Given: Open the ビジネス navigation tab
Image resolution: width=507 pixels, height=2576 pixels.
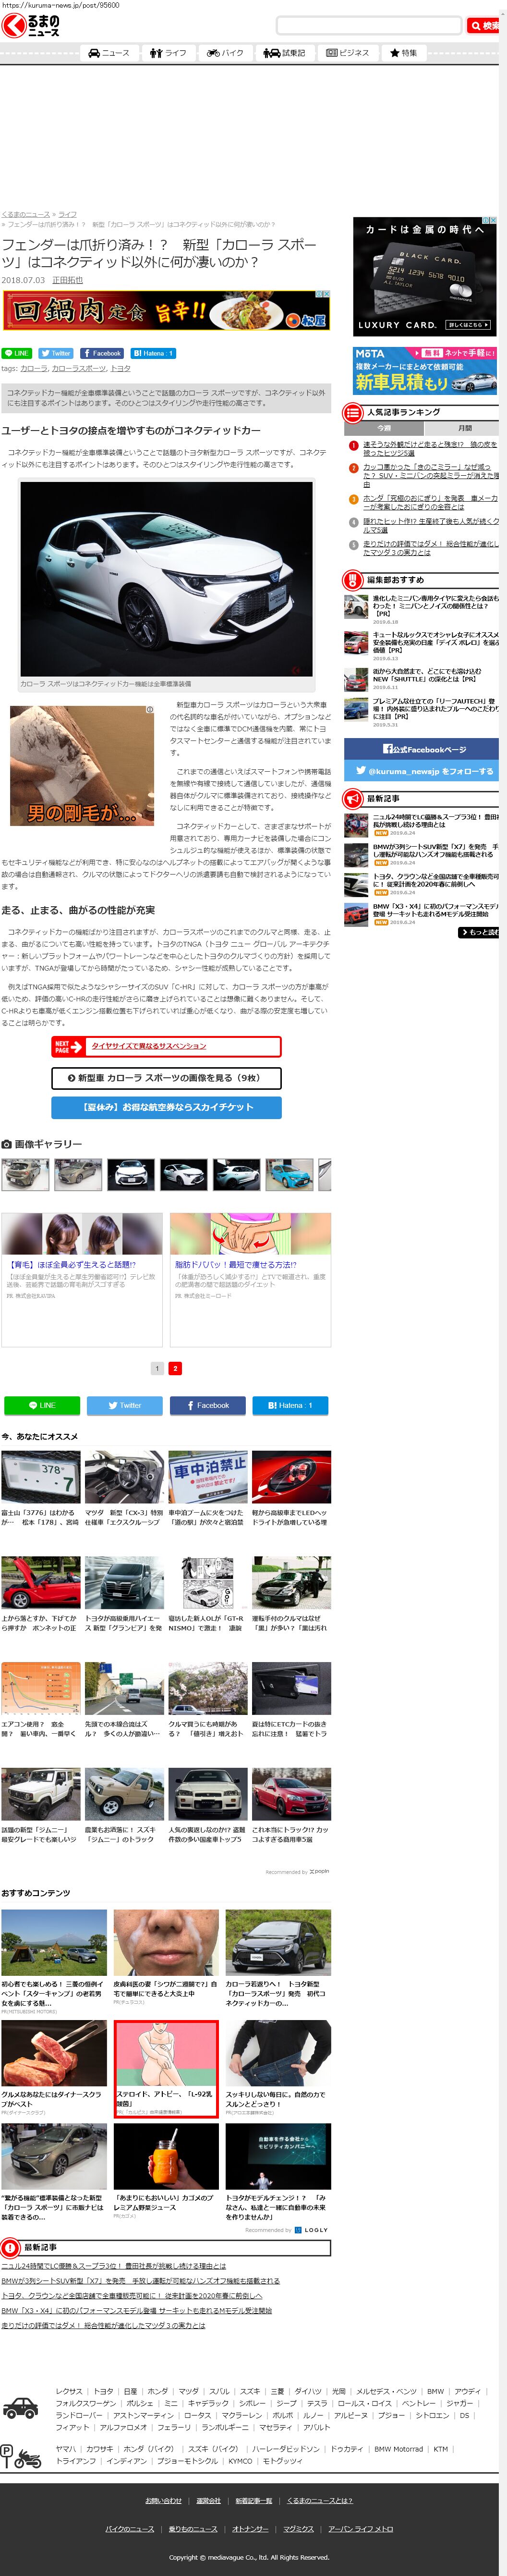Looking at the screenshot, I should coord(347,53).
